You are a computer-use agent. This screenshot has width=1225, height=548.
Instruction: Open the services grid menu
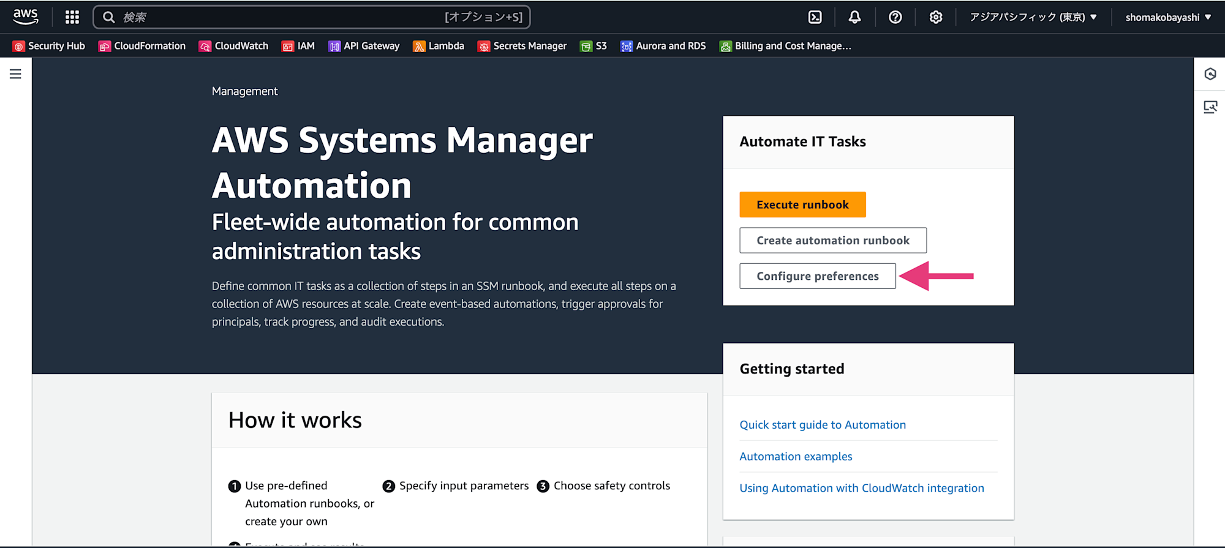(72, 17)
